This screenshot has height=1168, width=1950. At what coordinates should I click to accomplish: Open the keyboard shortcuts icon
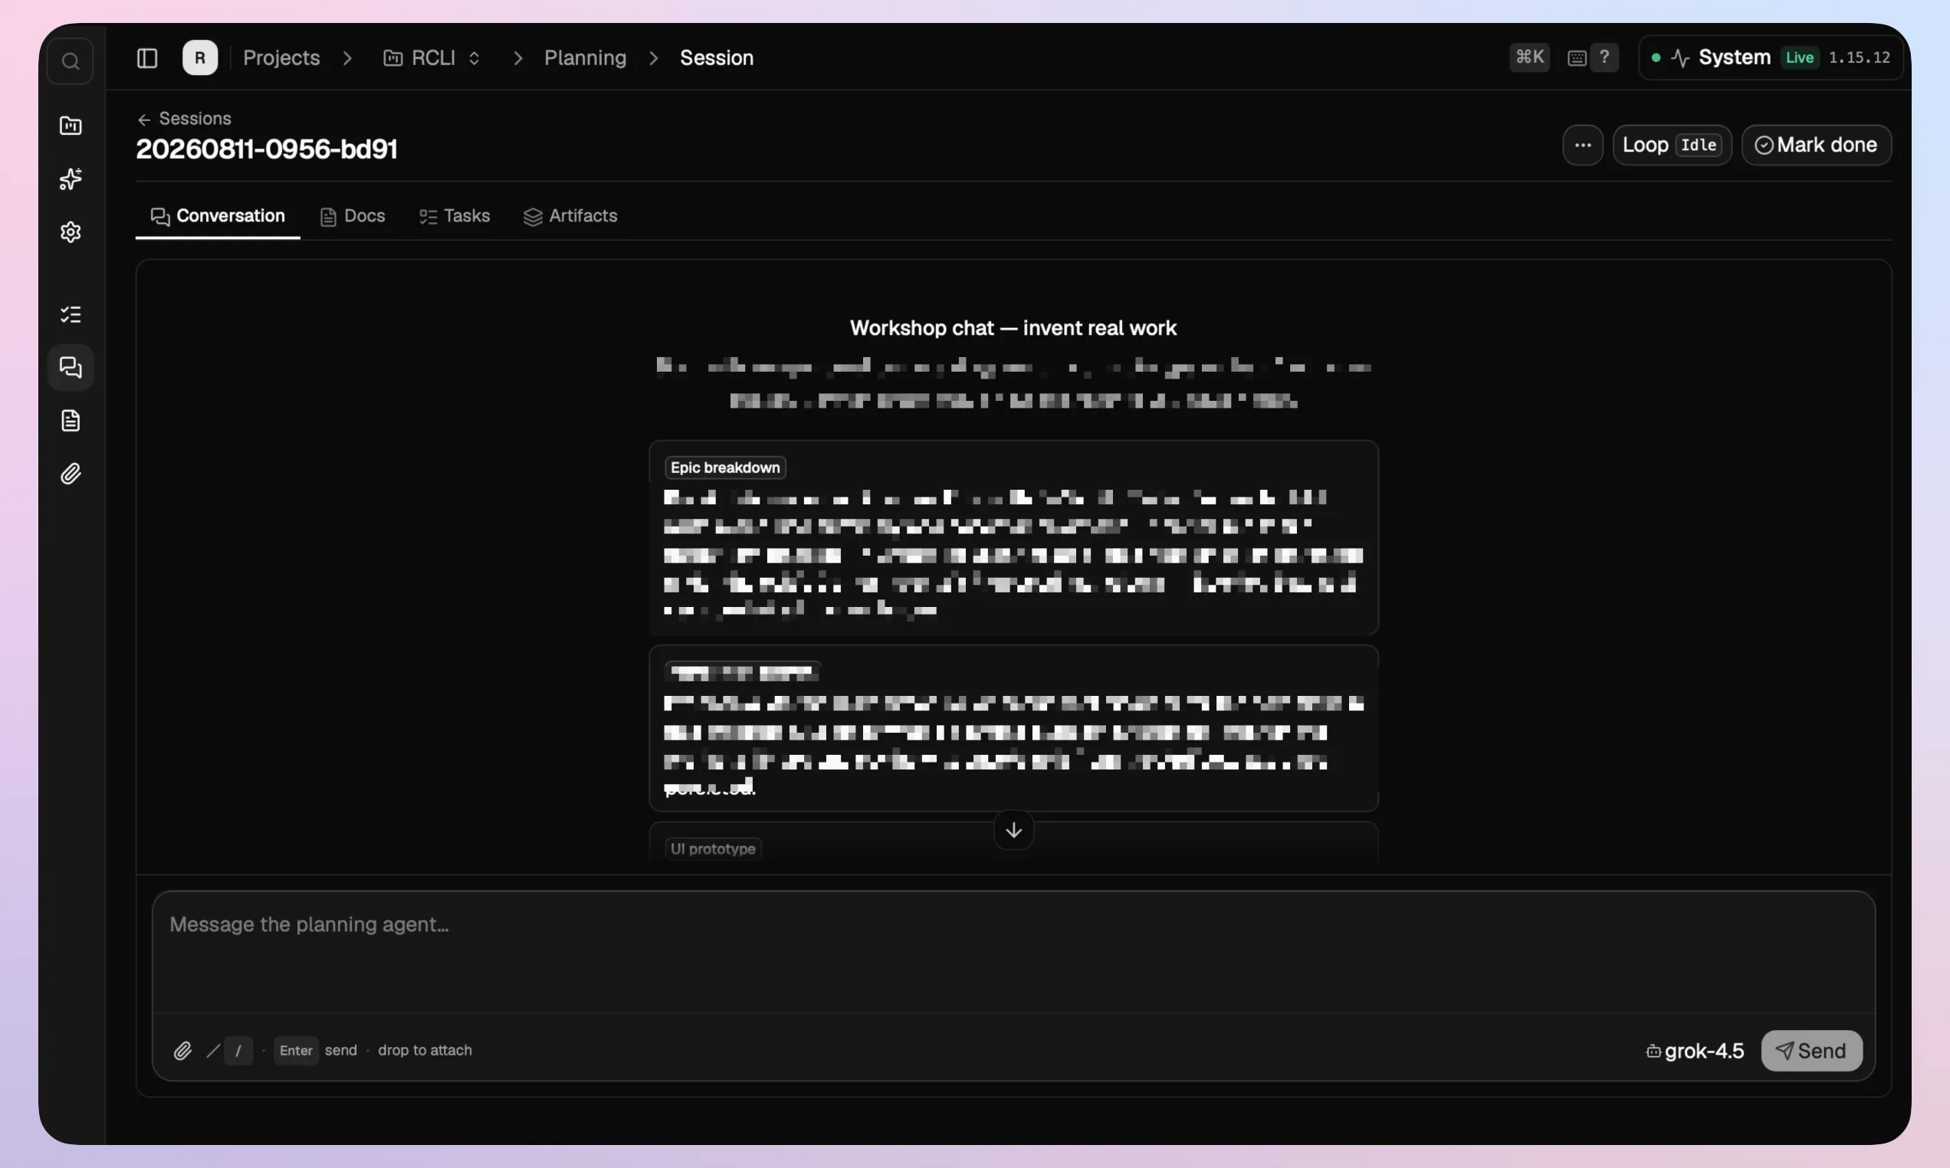1576,57
